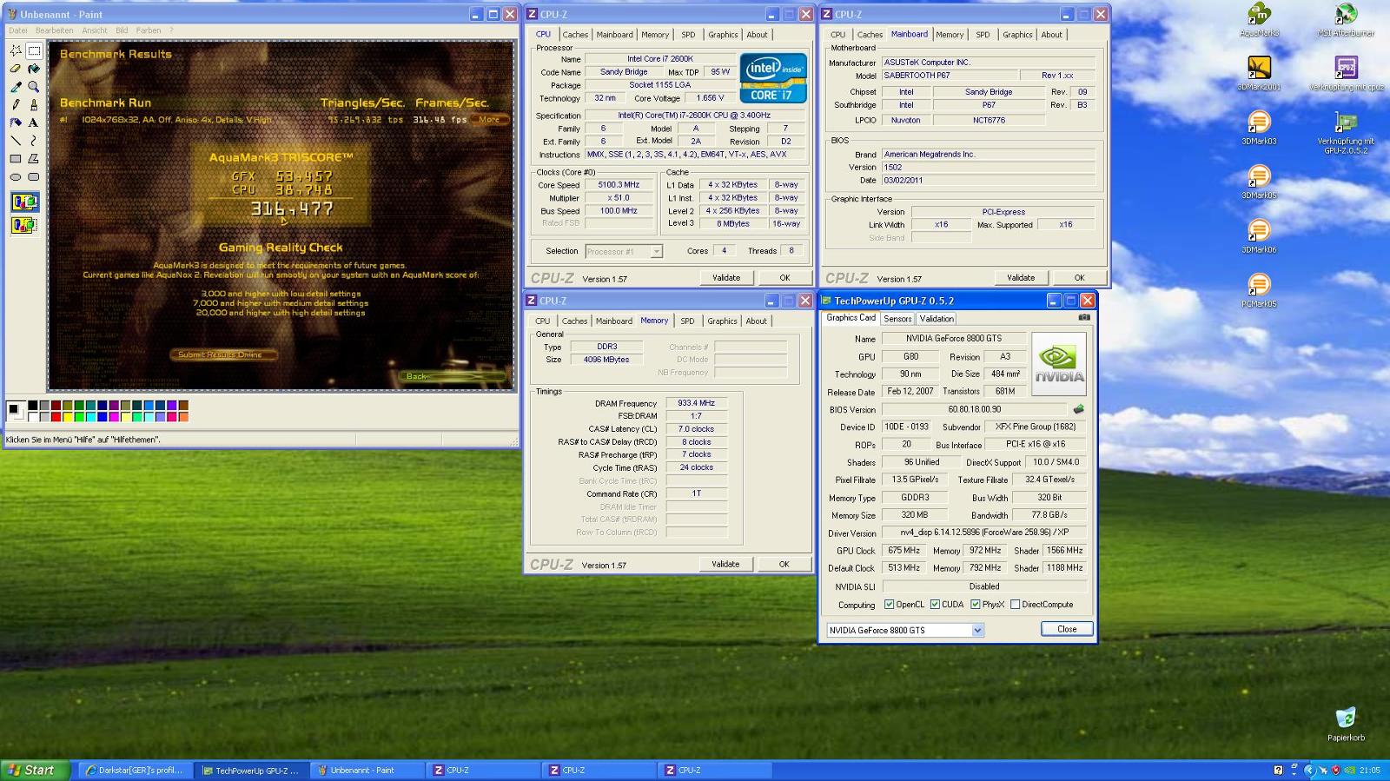1390x781 pixels.
Task: Open the SPD tab in the CPU-Z Mainboard window
Action: [983, 35]
